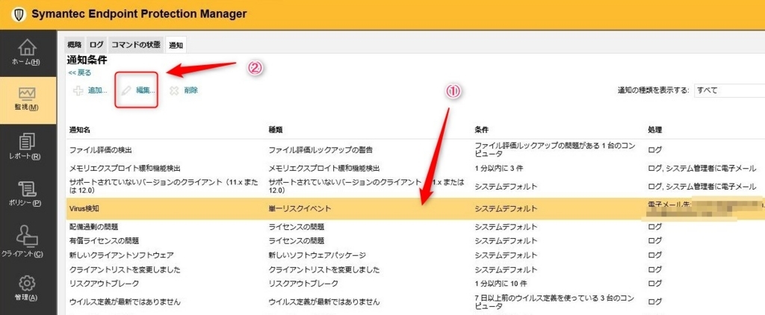Click the plus icon beside 追加
The height and width of the screenshot is (315, 765).
pyautogui.click(x=78, y=91)
